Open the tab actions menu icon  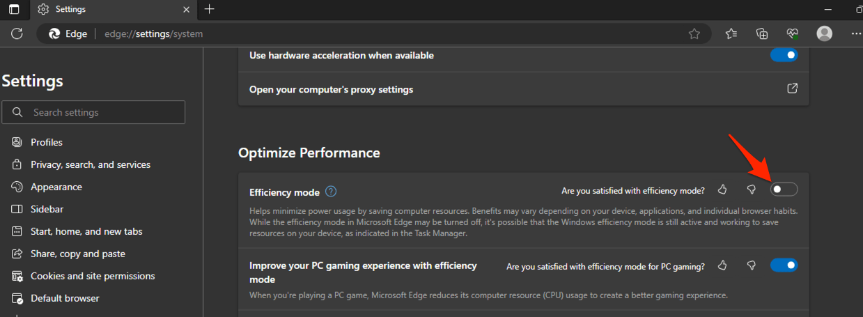(14, 9)
